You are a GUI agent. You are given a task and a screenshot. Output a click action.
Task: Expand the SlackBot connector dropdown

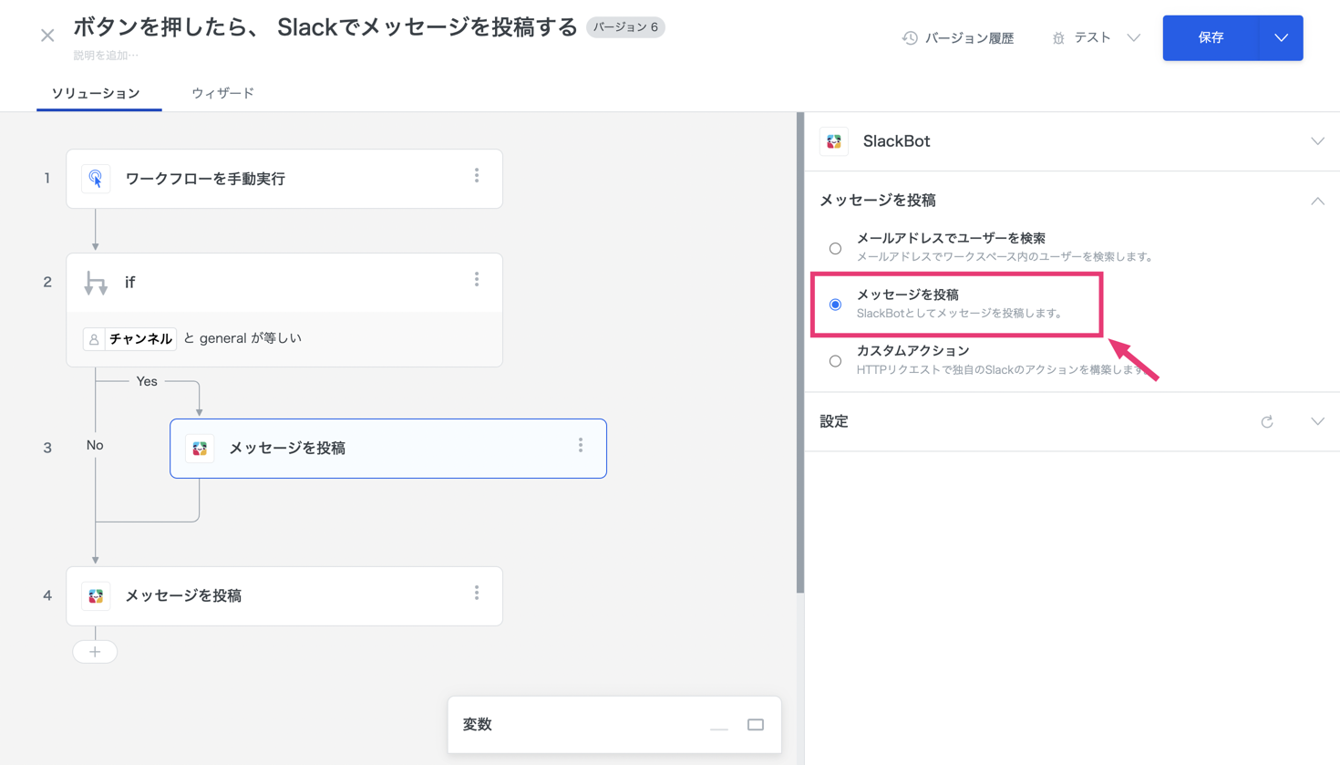click(1317, 141)
